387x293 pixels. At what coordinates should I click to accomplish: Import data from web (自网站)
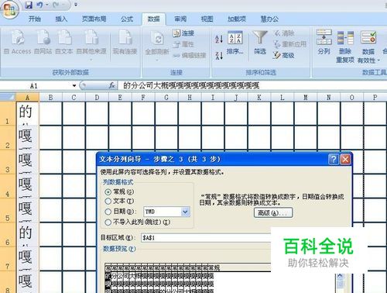(x=43, y=42)
